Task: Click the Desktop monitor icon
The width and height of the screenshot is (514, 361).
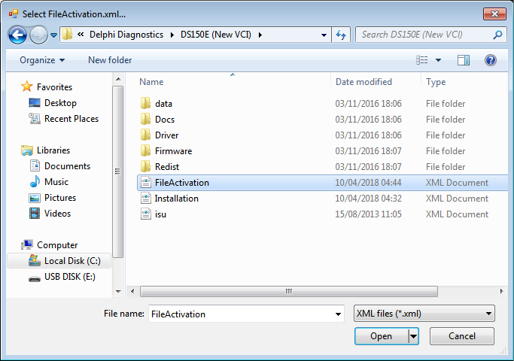Action: (35, 103)
